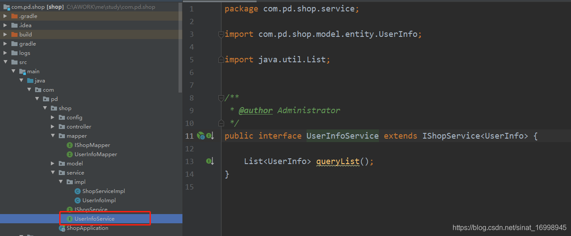Select the model package row
Viewport: 571px width, 236px height.
(x=91, y=164)
